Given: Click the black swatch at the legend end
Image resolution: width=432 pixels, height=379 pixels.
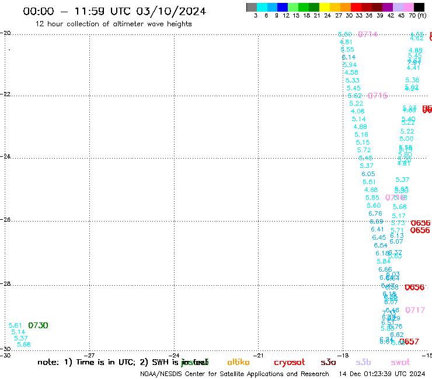Looking at the screenshot, I should coord(419,7).
